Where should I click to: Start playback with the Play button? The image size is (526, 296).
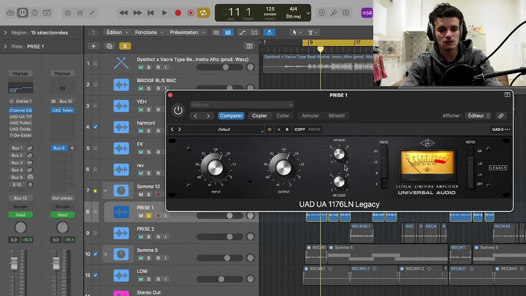[164, 13]
